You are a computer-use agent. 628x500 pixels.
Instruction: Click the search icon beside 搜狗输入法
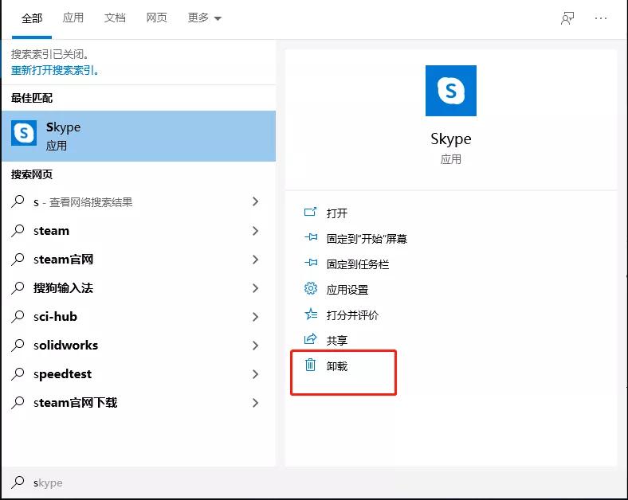pyautogui.click(x=18, y=287)
